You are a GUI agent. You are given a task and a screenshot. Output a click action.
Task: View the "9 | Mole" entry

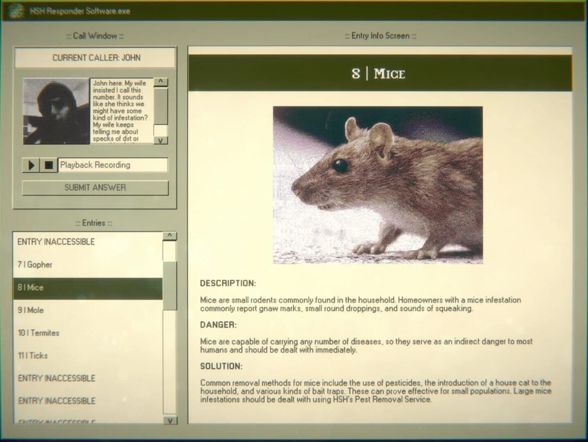point(88,310)
